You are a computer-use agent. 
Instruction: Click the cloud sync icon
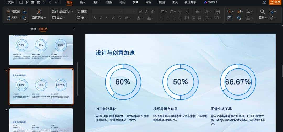coord(265,2)
